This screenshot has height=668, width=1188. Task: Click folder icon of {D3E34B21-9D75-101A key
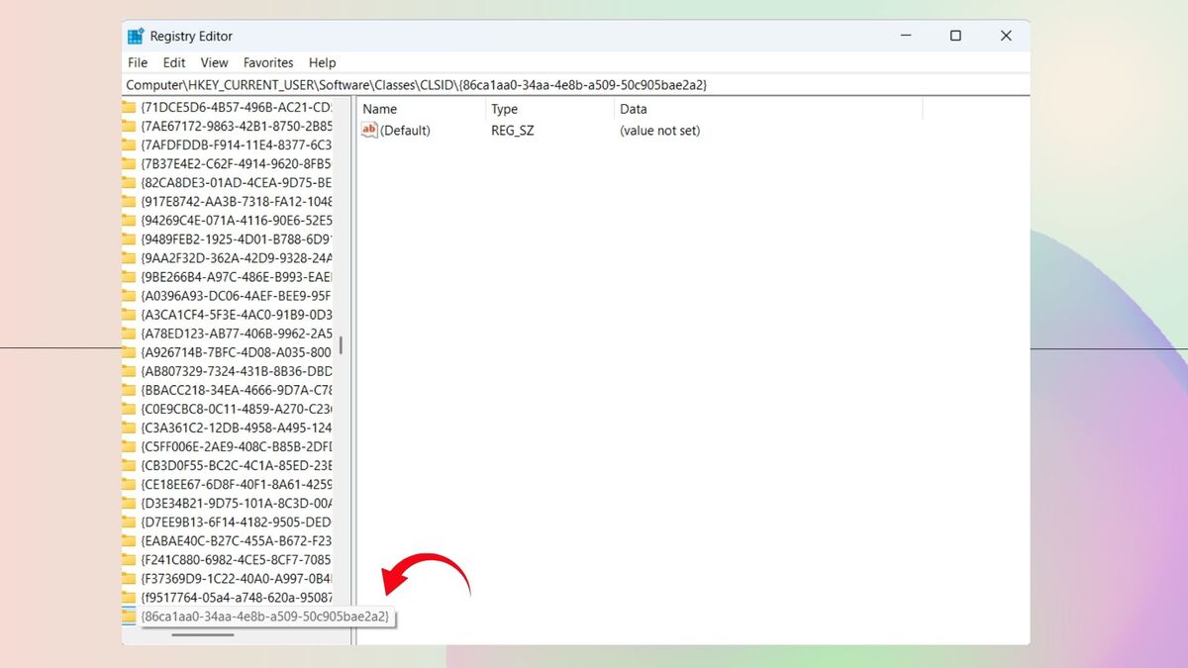129,502
